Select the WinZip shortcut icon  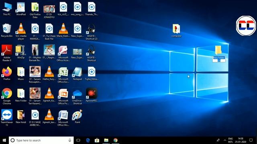pos(21,52)
